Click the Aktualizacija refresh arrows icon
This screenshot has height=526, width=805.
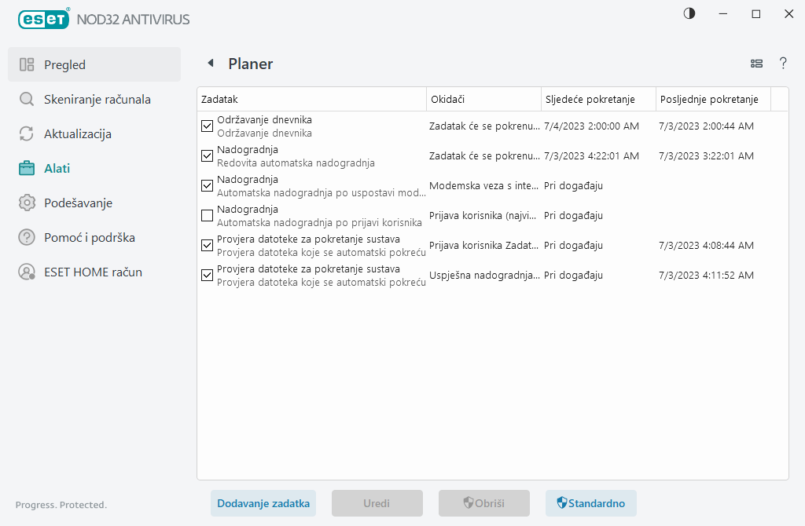coord(27,134)
